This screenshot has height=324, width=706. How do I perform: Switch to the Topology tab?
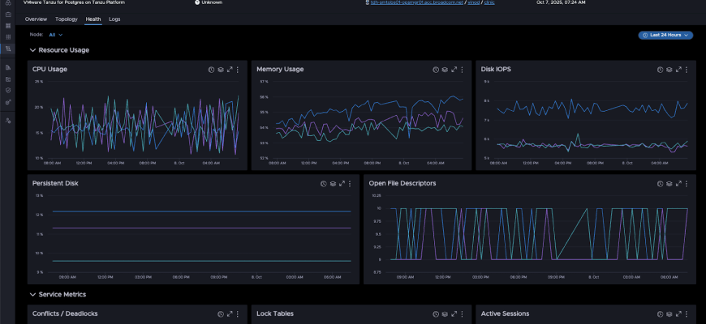click(x=67, y=18)
